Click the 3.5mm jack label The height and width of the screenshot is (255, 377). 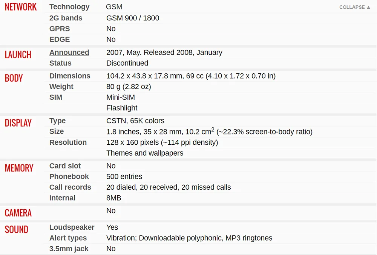69,249
